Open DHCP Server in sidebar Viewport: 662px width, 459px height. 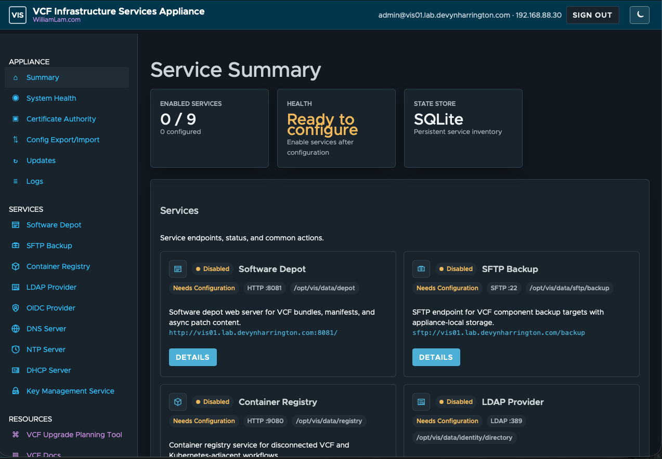(x=67, y=370)
